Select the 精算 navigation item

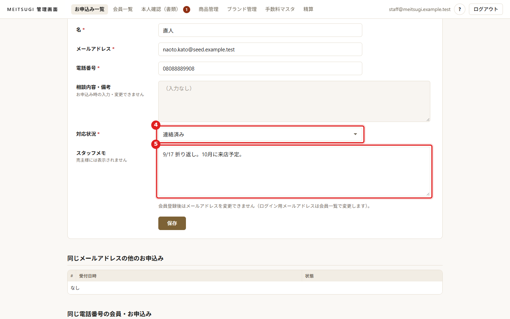click(x=308, y=9)
